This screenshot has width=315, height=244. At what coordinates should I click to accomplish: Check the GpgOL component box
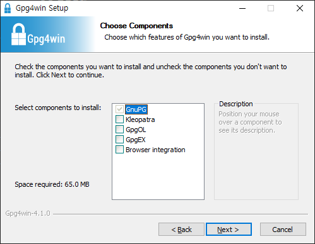(119, 130)
